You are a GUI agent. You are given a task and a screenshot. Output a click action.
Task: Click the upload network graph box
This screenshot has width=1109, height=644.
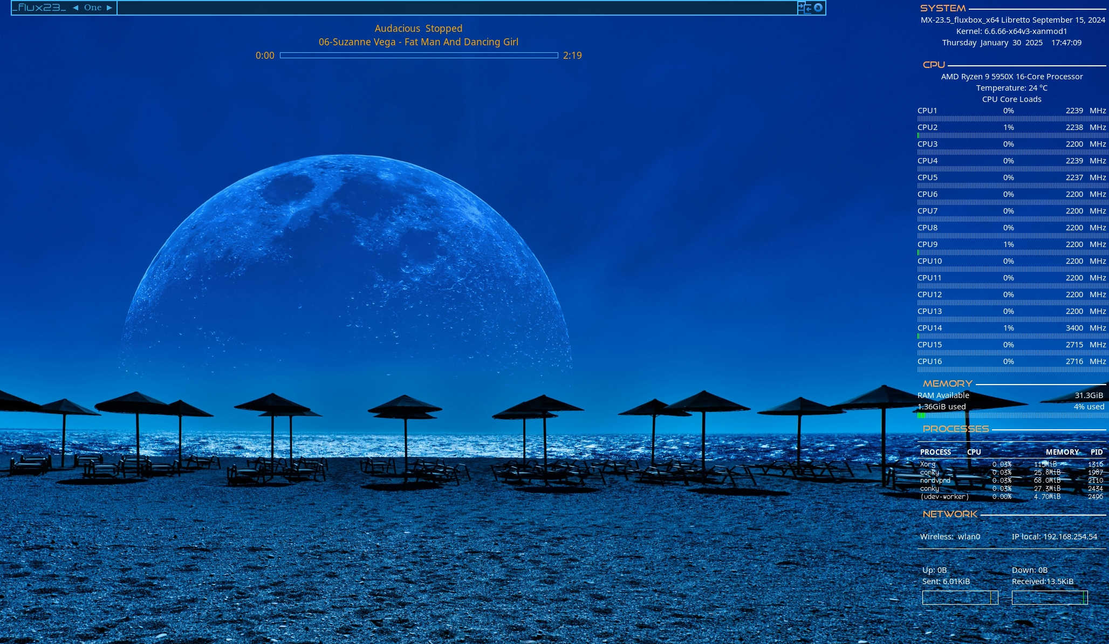click(x=960, y=598)
